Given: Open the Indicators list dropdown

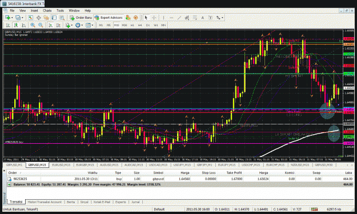Looking at the screenshot, I should click(x=69, y=25).
